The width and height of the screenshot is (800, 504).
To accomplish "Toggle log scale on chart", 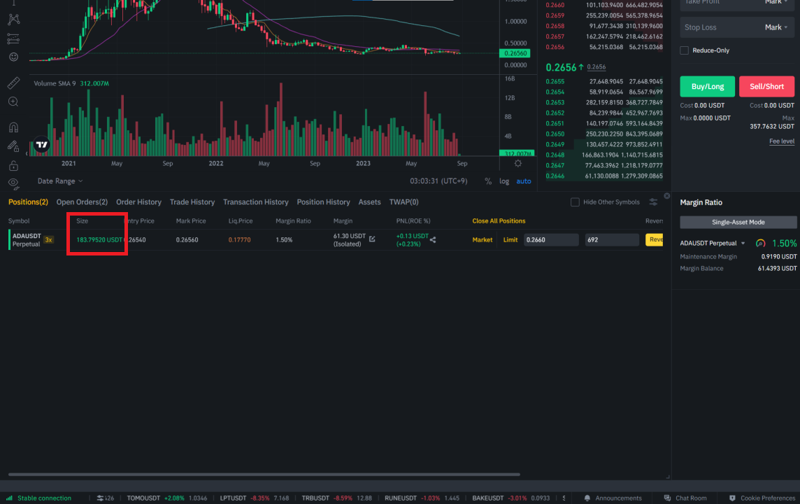I will pos(504,181).
